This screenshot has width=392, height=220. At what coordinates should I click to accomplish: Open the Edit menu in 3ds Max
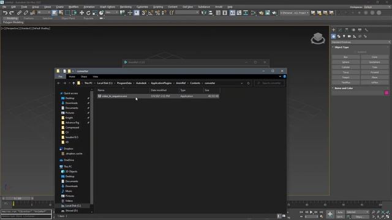13,7
